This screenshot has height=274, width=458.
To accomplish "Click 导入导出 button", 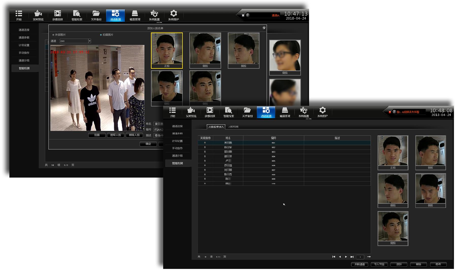I will point(379,264).
